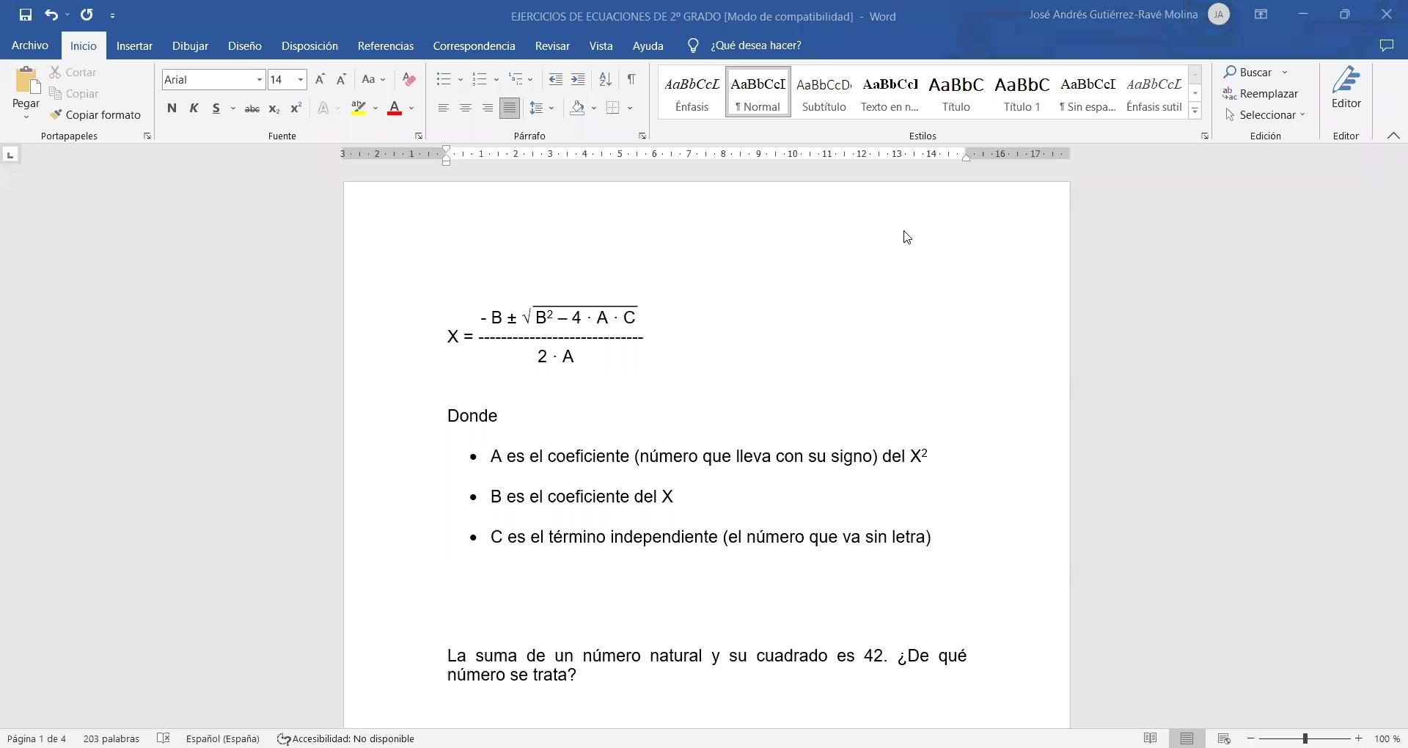Toggle bold (N) formatting
Viewport: 1408px width, 748px height.
click(172, 109)
